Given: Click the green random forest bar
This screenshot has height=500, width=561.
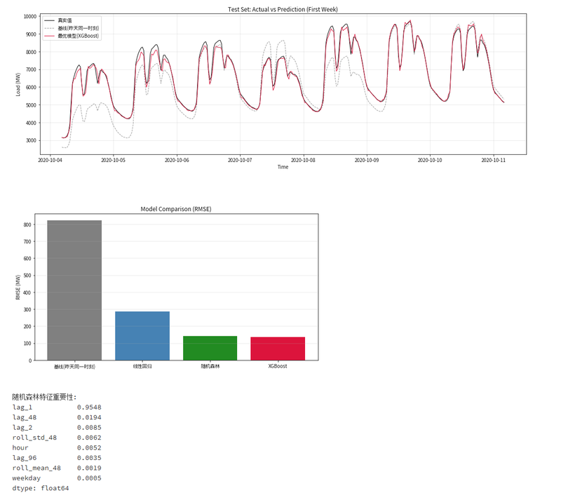Looking at the screenshot, I should pos(210,349).
